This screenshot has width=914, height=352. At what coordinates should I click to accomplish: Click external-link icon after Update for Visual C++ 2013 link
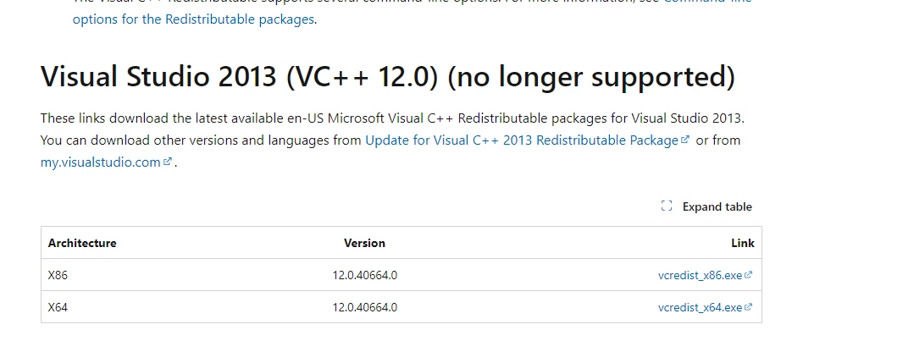685,140
